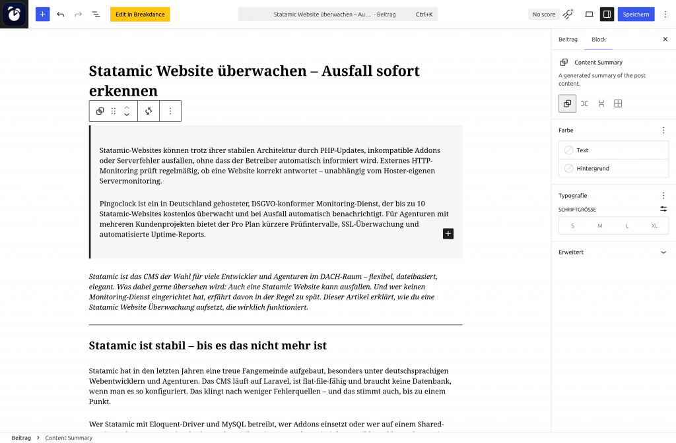Viewport: 676px width, 443px height.
Task: Select the Block tab in sidebar
Action: [x=598, y=39]
